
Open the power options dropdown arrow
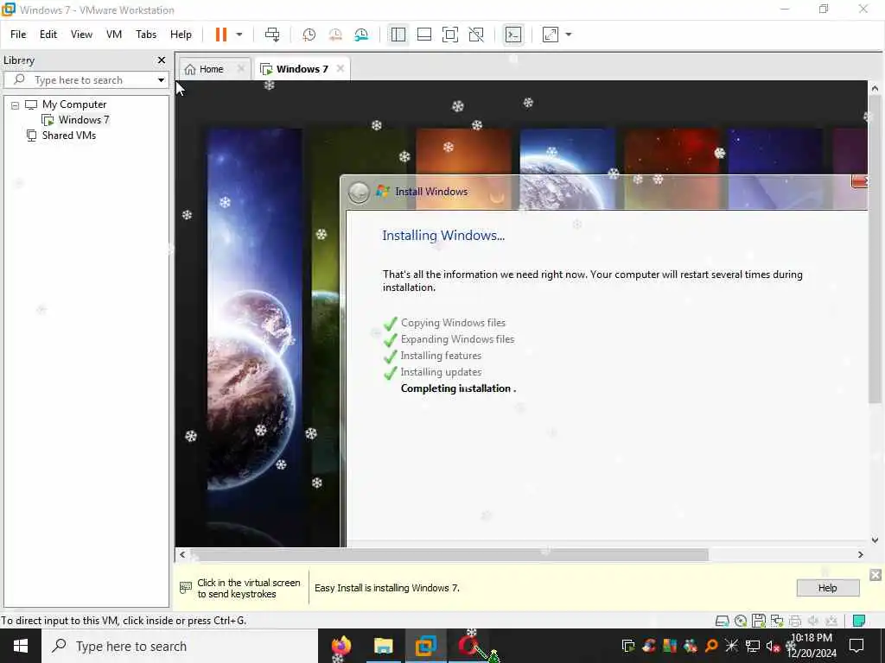coord(239,35)
